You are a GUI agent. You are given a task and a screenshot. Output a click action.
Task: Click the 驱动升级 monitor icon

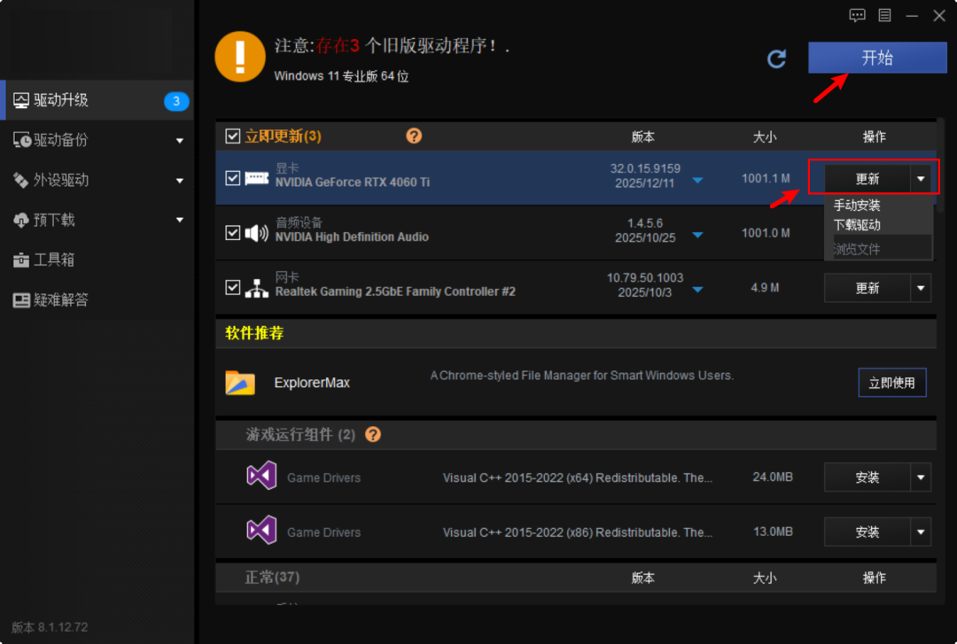(20, 100)
